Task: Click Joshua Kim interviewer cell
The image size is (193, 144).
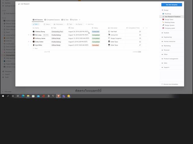Action: click(113, 35)
